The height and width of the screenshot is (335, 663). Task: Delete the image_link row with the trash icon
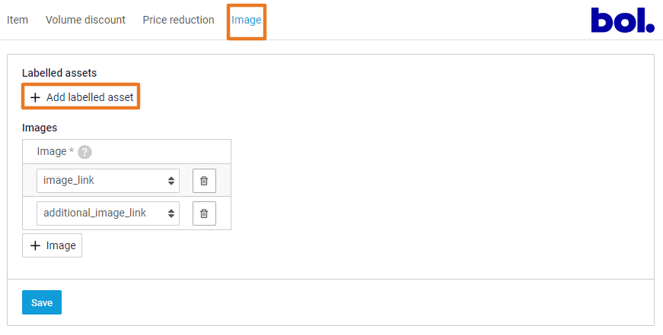tap(204, 181)
